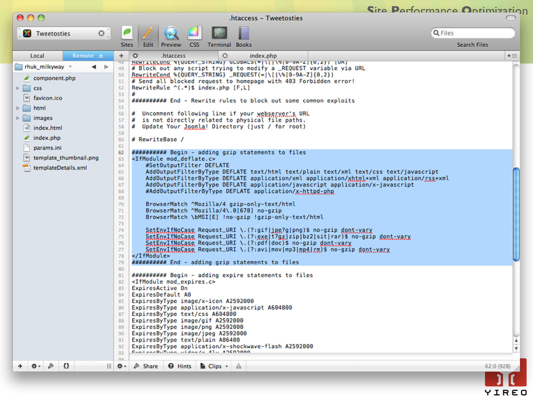Screen dimensions: 533x399
Task: Open sidebar gear action menu
Action: [x=36, y=366]
